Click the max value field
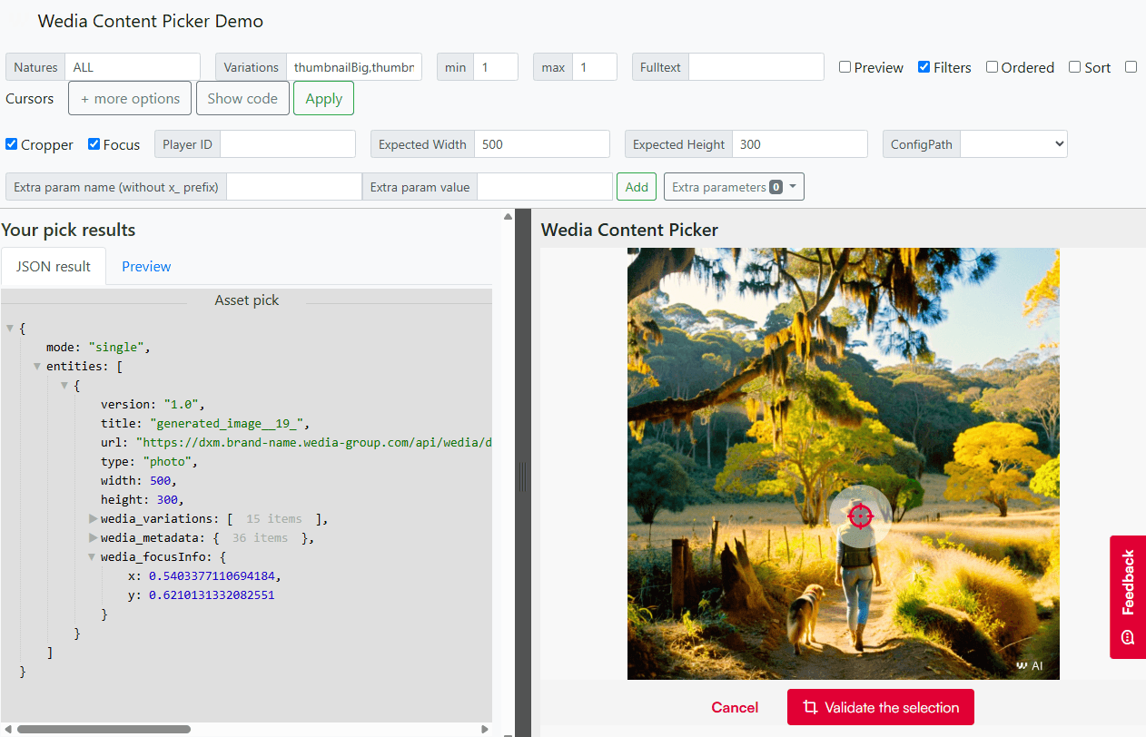This screenshot has height=737, width=1146. (595, 67)
